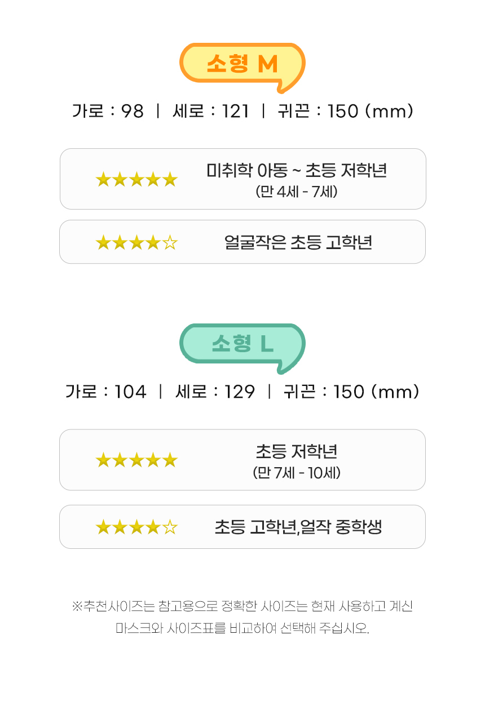Select the 가로 : 98 measurement text
The image size is (485, 710).
pos(108,112)
